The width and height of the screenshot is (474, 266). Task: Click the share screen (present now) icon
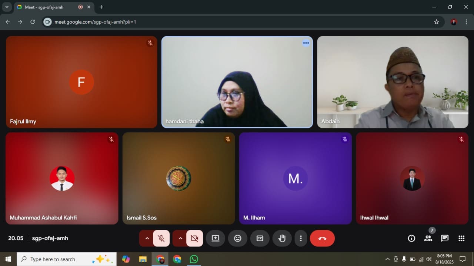[x=216, y=238]
